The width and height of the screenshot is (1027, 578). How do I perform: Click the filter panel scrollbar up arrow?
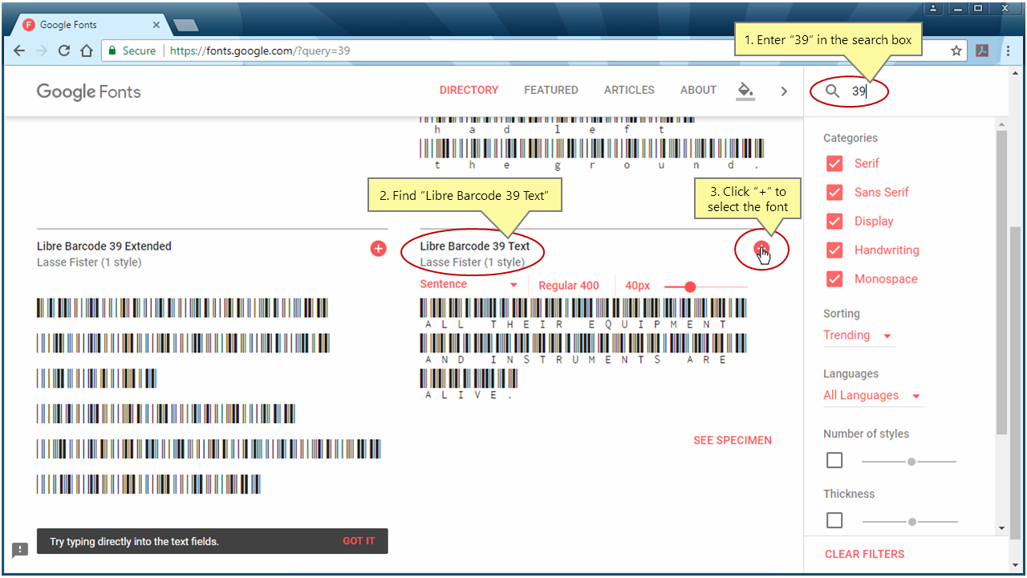[1001, 124]
